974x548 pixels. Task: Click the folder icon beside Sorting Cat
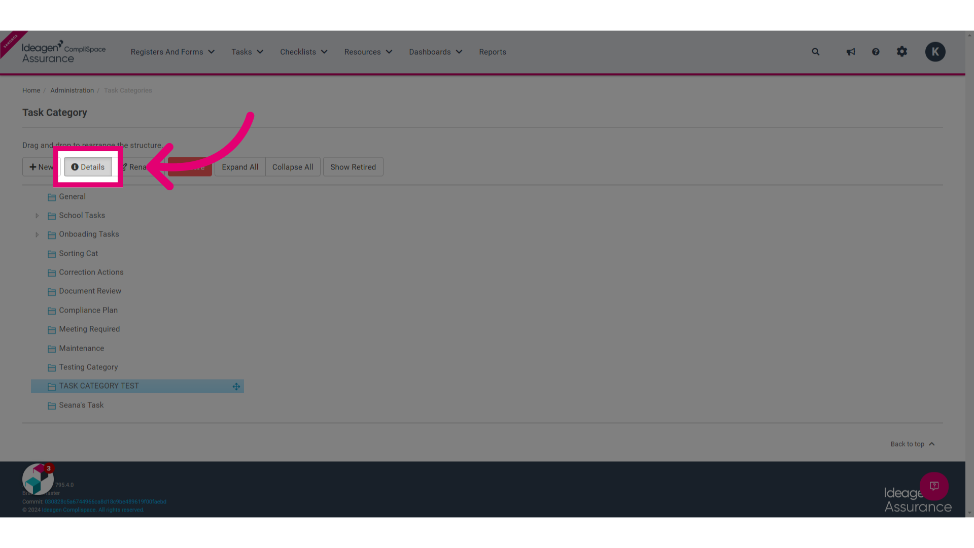click(52, 254)
